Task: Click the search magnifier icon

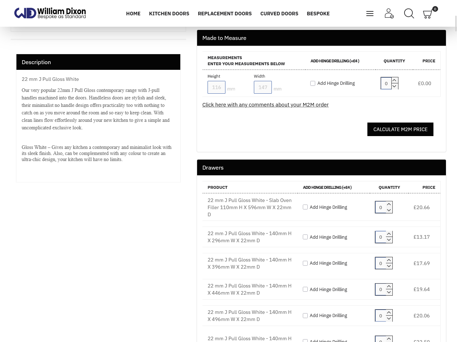Action: click(x=409, y=14)
